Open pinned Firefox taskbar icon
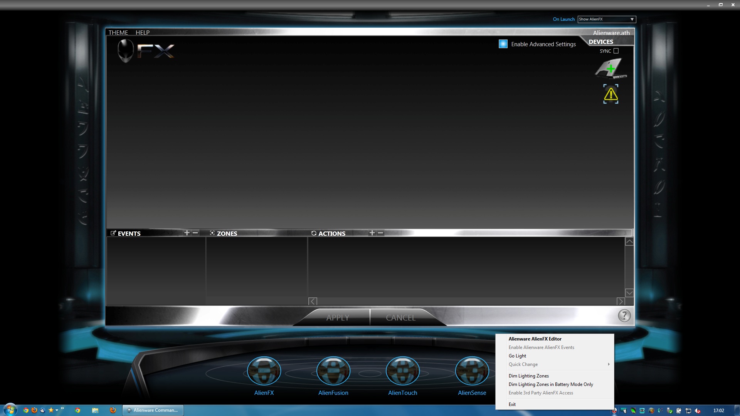Viewport: 740px width, 416px height. pyautogui.click(x=113, y=410)
